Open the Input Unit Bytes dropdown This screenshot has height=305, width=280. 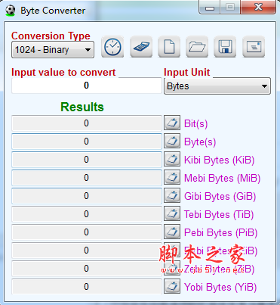click(x=217, y=86)
